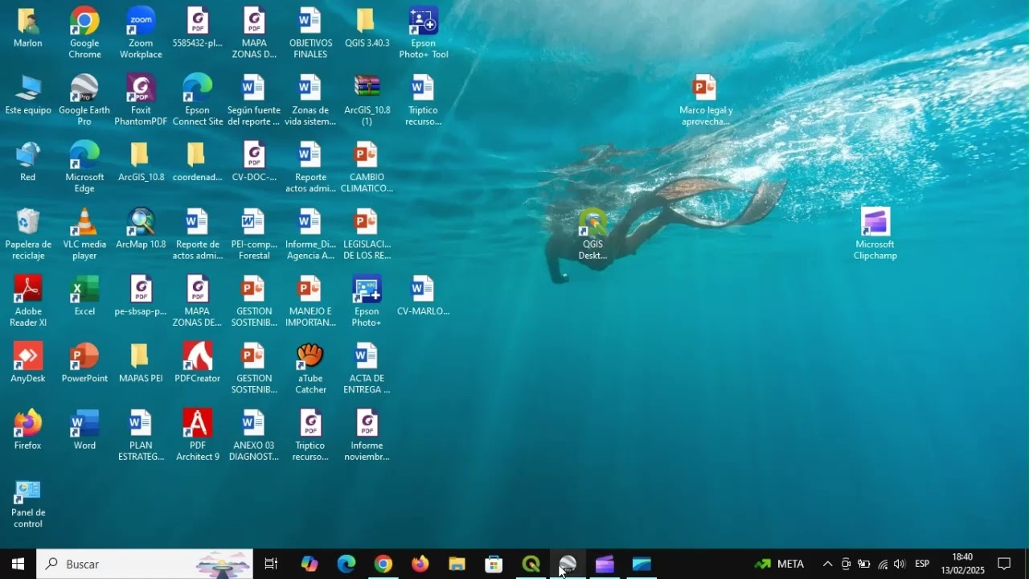Screen dimensions: 1029x579
Task: Select LEGISLACI... DE LOS RE... presentation
Action: pos(367,234)
